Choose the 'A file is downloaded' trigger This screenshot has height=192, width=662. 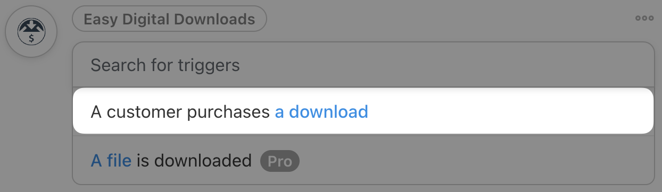point(363,160)
